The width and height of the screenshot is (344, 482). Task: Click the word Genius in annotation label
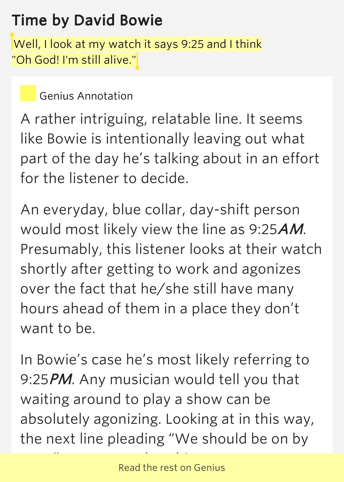(x=57, y=96)
